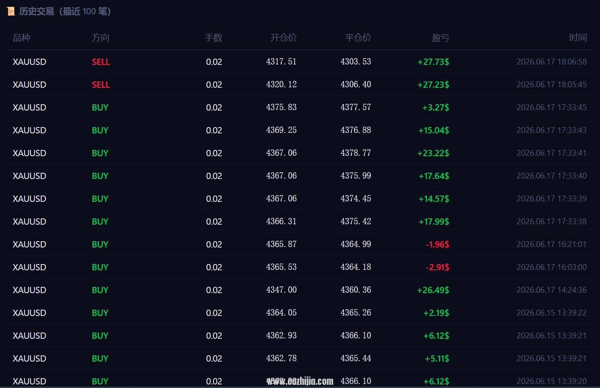Click close price 4374.45
This screenshot has height=388, width=600.
[x=356, y=199]
